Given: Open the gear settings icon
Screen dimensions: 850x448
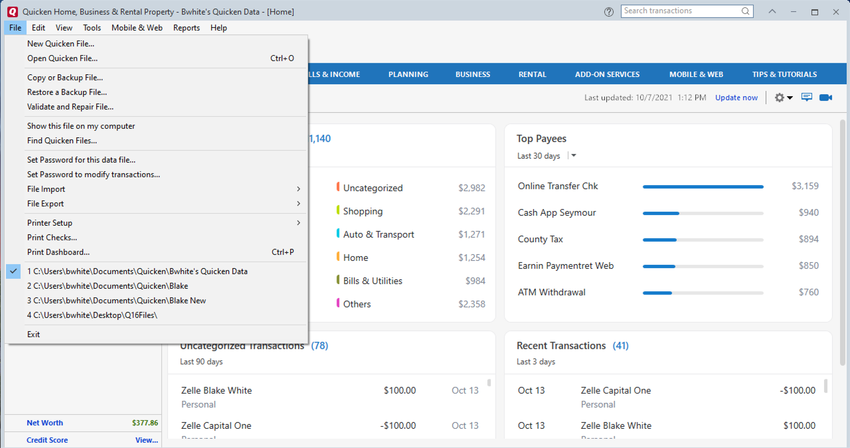Looking at the screenshot, I should coord(779,97).
